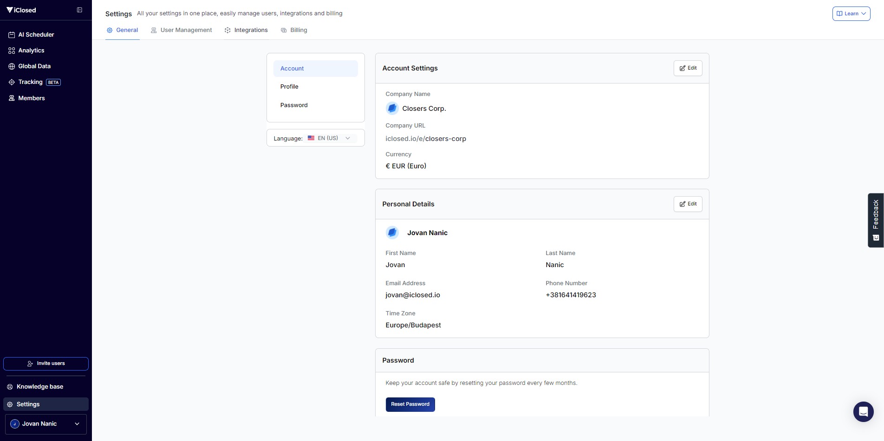Screen dimensions: 884x441
Task: Edit Personal Details
Action: (688, 204)
